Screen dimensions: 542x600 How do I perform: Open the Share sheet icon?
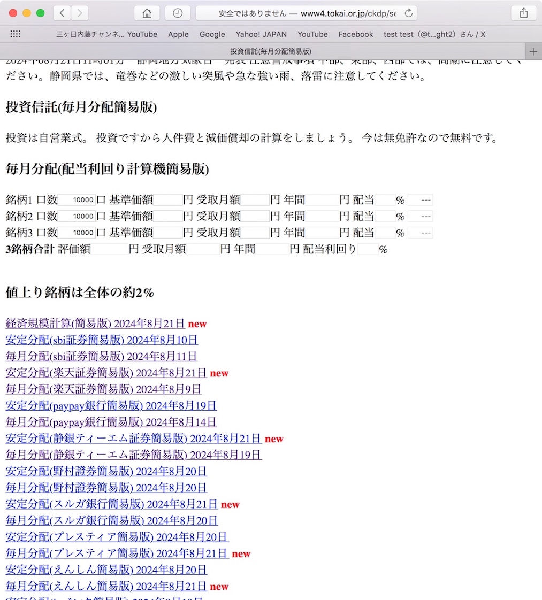click(524, 13)
